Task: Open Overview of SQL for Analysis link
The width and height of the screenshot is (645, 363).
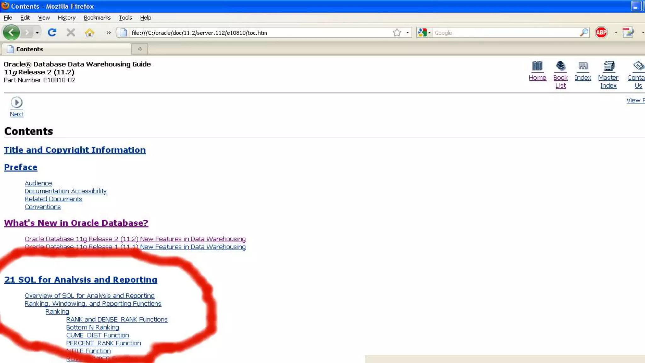Action: click(x=89, y=296)
